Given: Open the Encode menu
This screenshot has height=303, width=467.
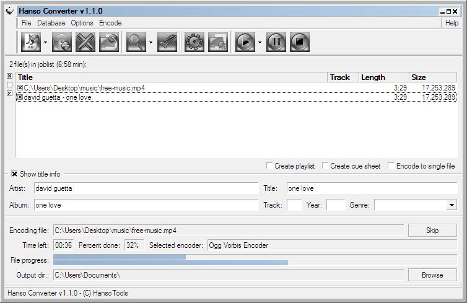Looking at the screenshot, I should [110, 23].
